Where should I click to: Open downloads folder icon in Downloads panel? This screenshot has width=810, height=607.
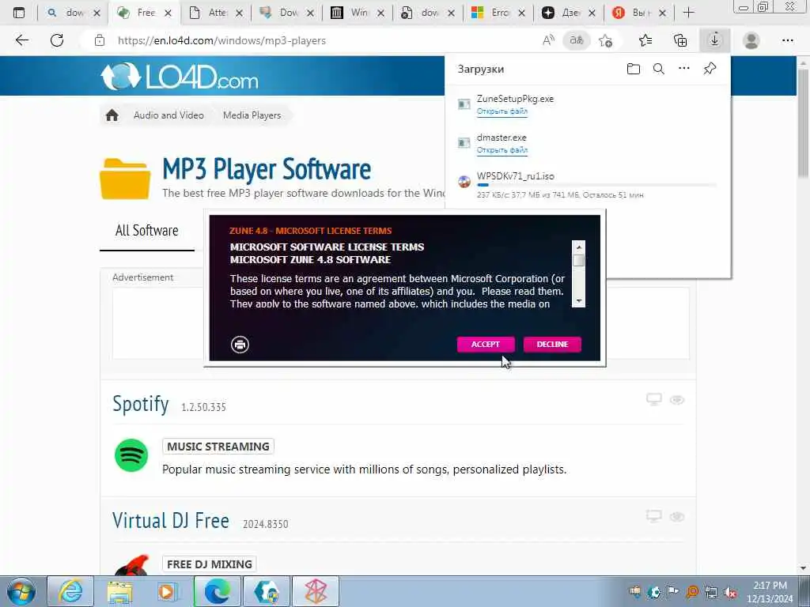click(x=634, y=69)
